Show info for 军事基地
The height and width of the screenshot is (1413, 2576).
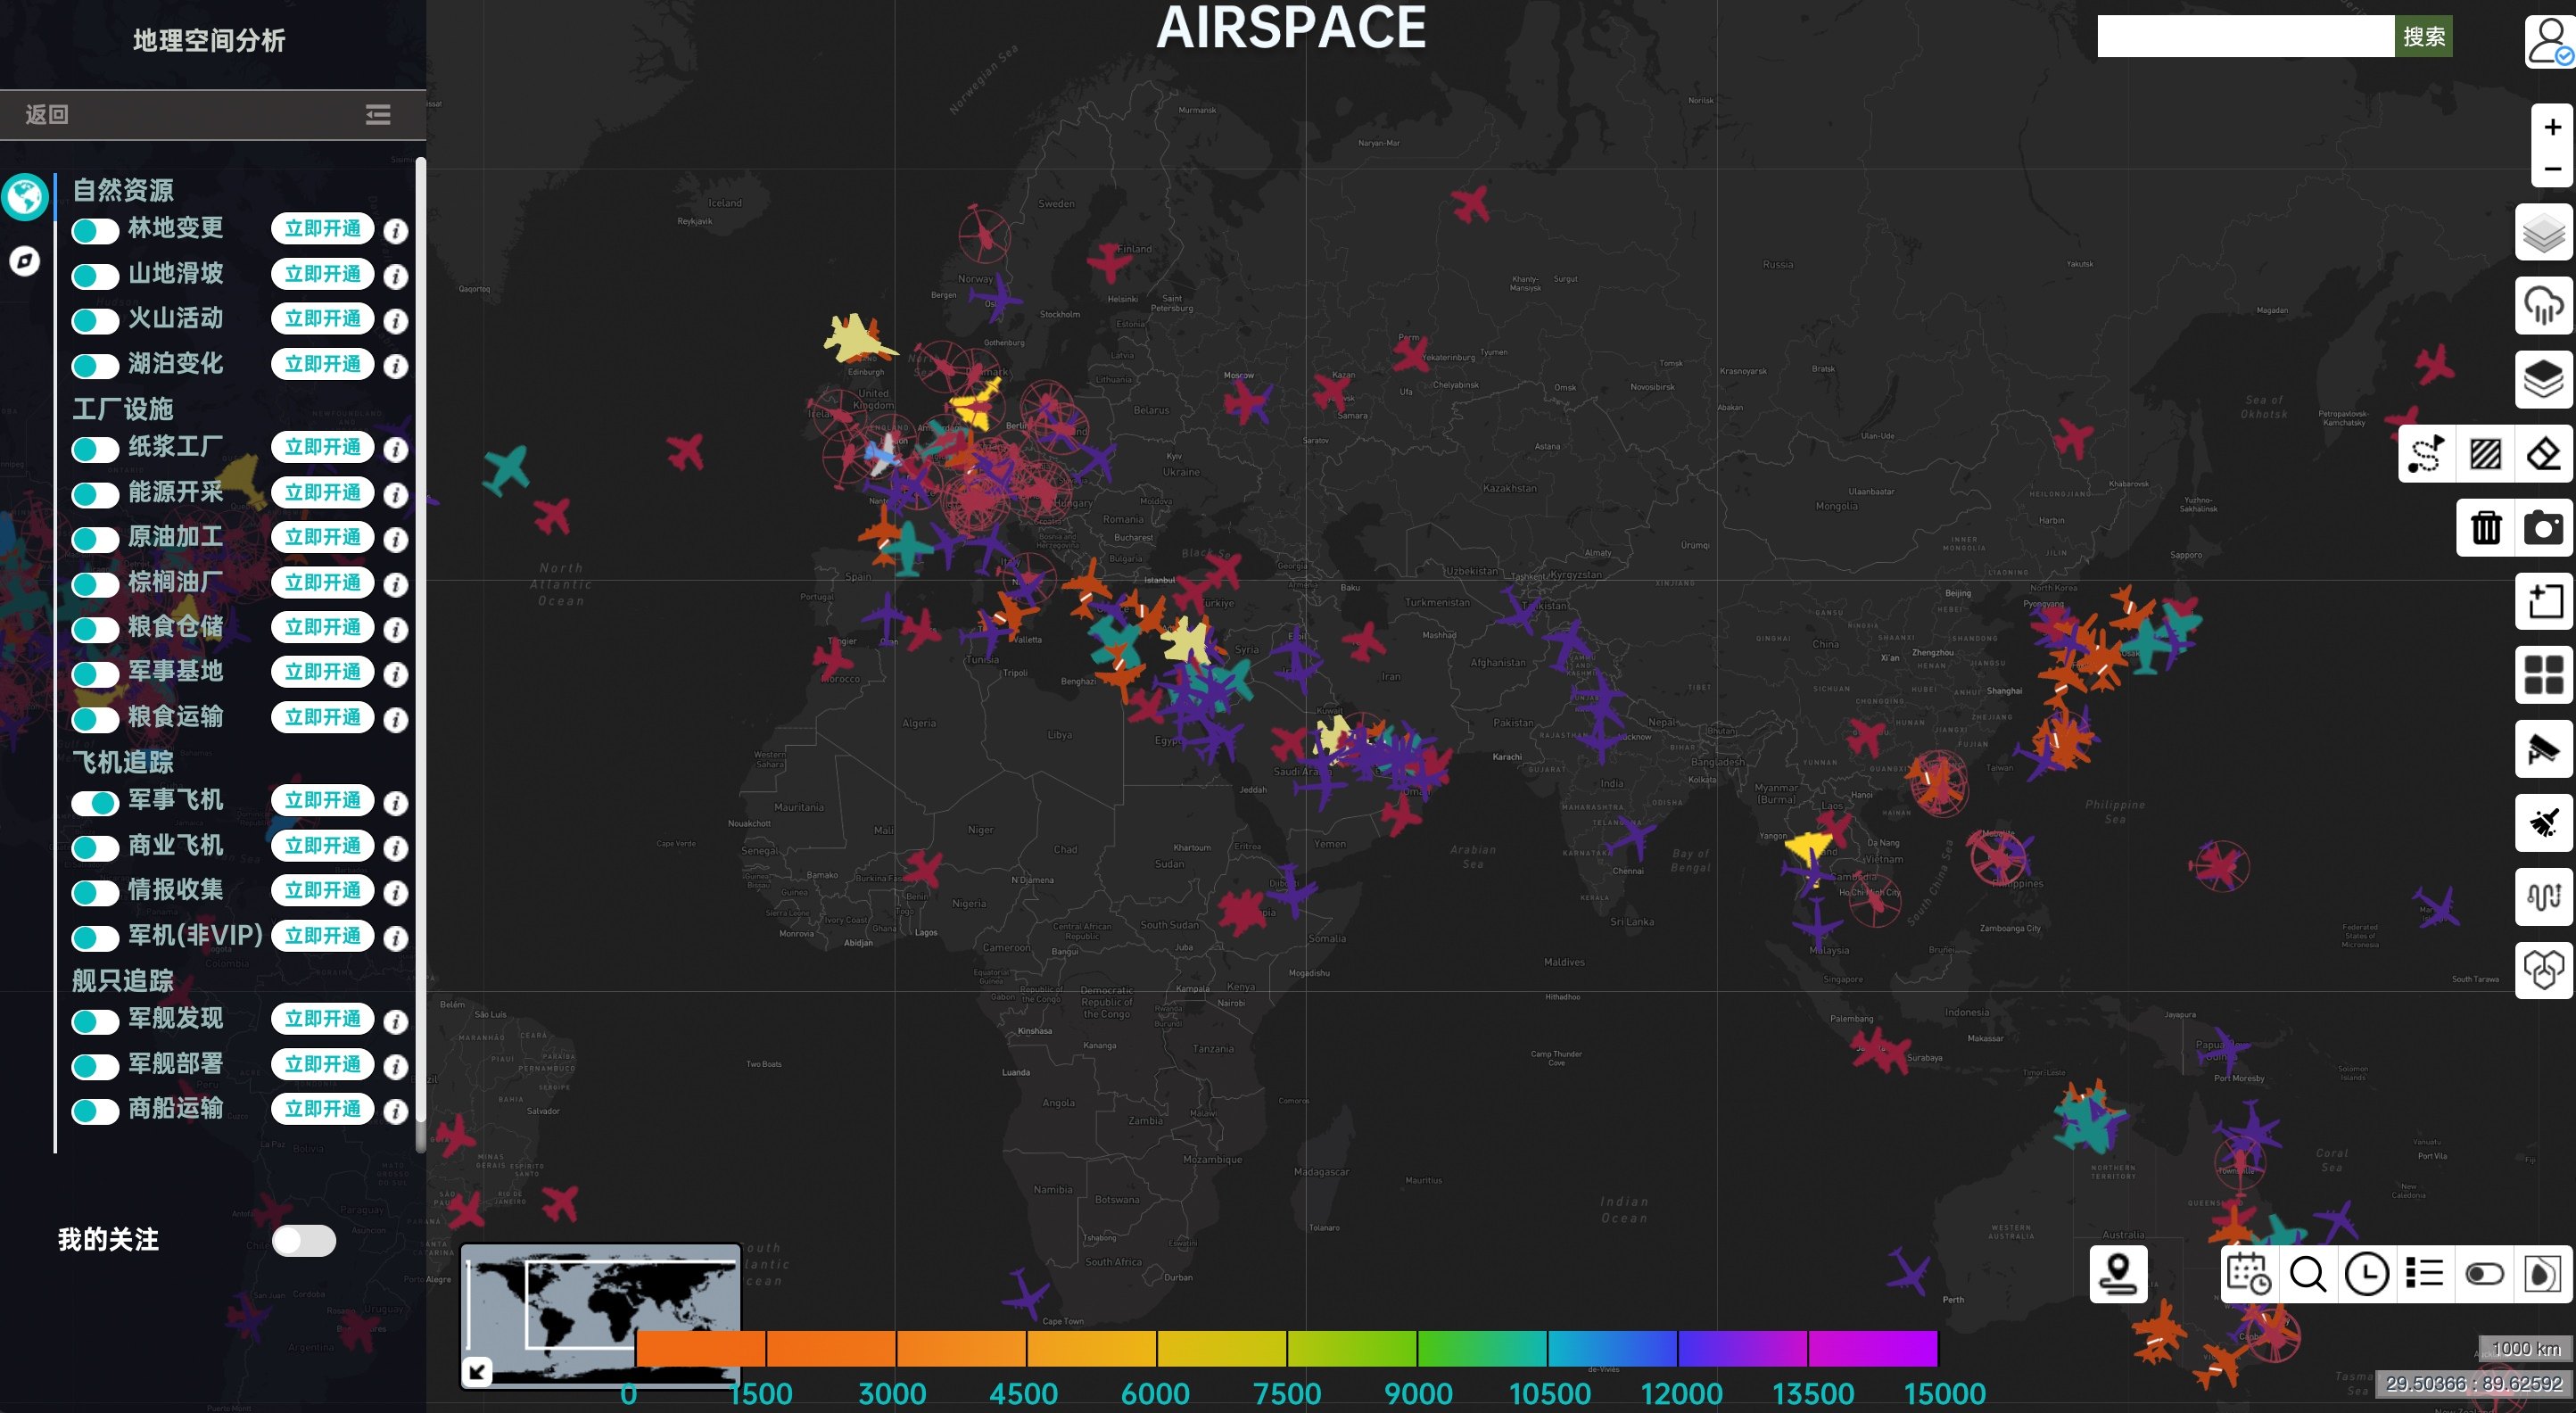point(396,674)
